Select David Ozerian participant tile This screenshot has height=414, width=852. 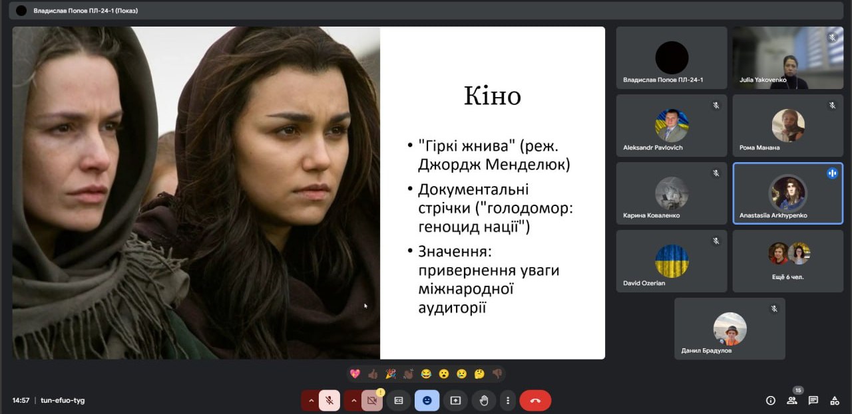point(672,261)
